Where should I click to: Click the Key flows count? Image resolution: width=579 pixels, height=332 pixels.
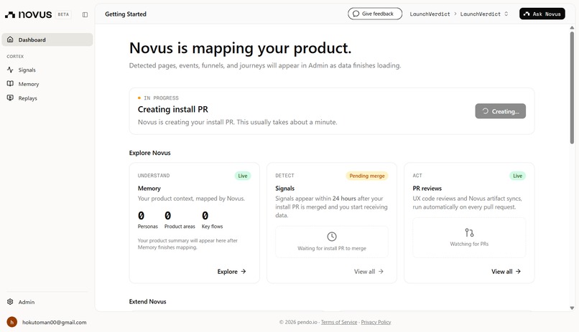[x=205, y=216]
